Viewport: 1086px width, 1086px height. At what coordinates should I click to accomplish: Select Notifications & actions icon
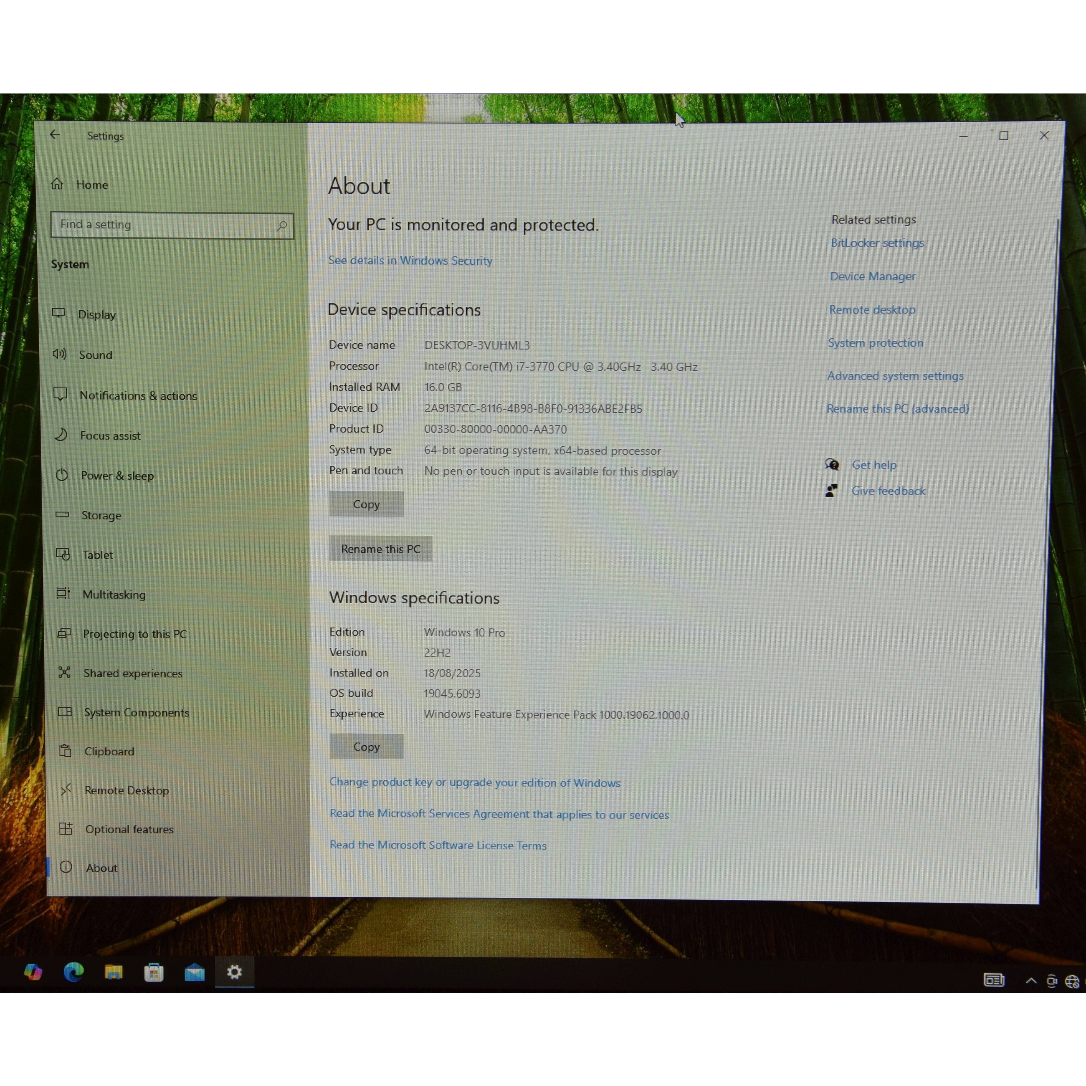click(x=60, y=394)
